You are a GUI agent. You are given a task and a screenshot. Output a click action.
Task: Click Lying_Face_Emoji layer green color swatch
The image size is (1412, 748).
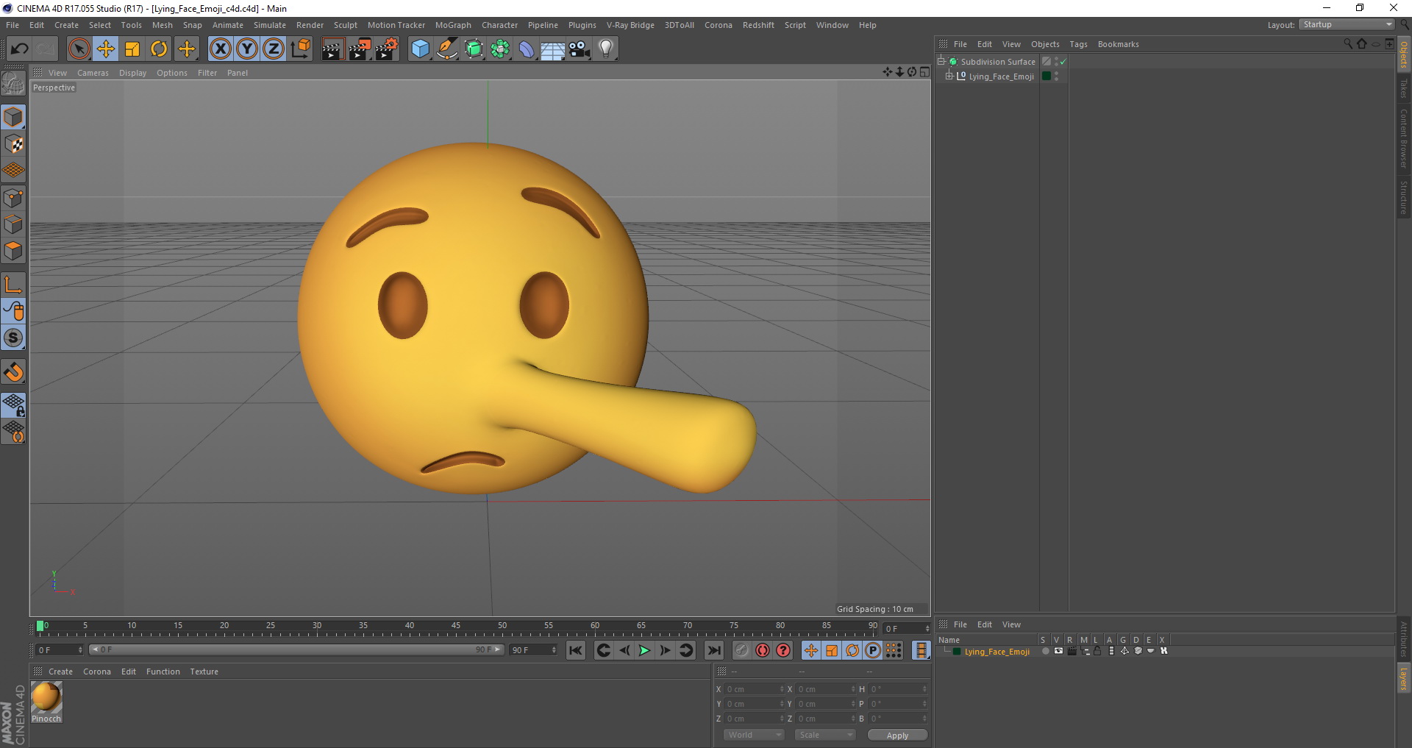(x=956, y=652)
